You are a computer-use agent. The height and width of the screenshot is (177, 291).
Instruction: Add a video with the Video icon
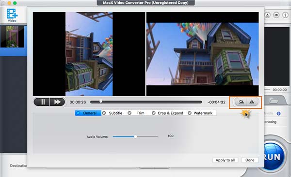coord(12,15)
